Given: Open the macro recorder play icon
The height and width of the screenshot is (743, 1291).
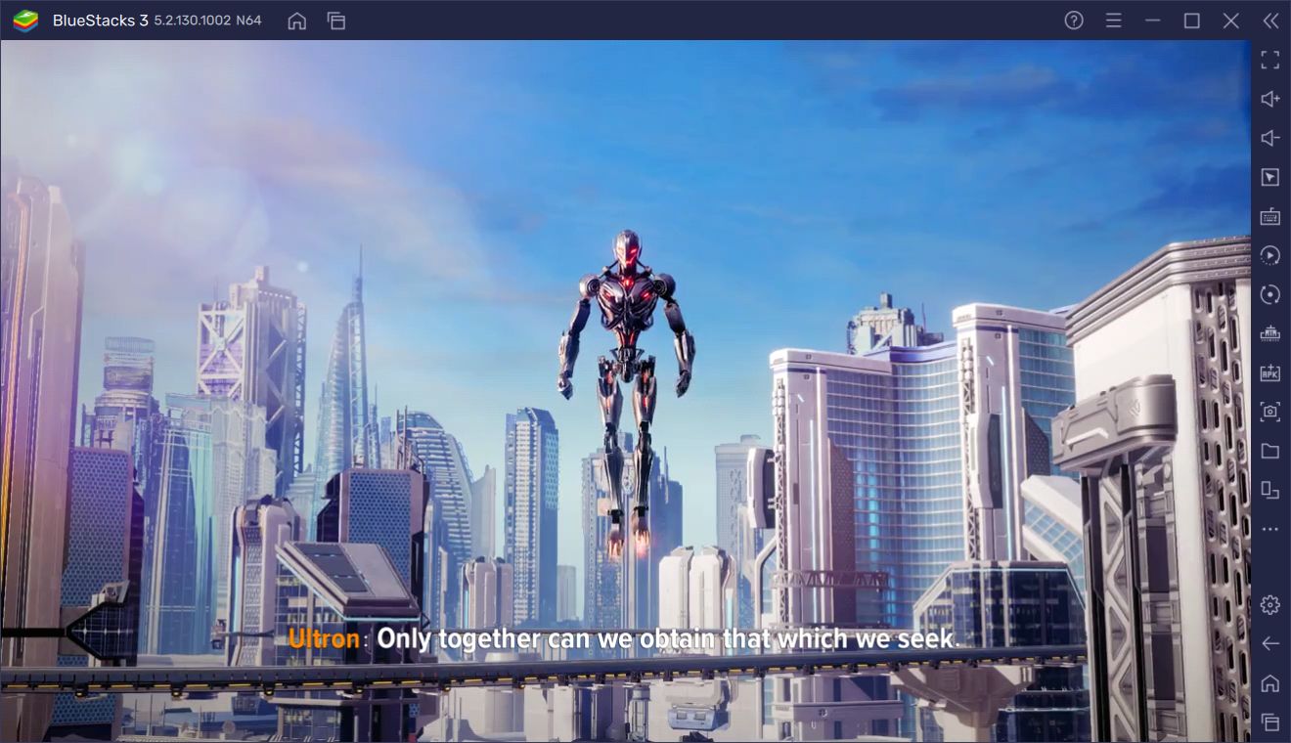Looking at the screenshot, I should [1270, 255].
